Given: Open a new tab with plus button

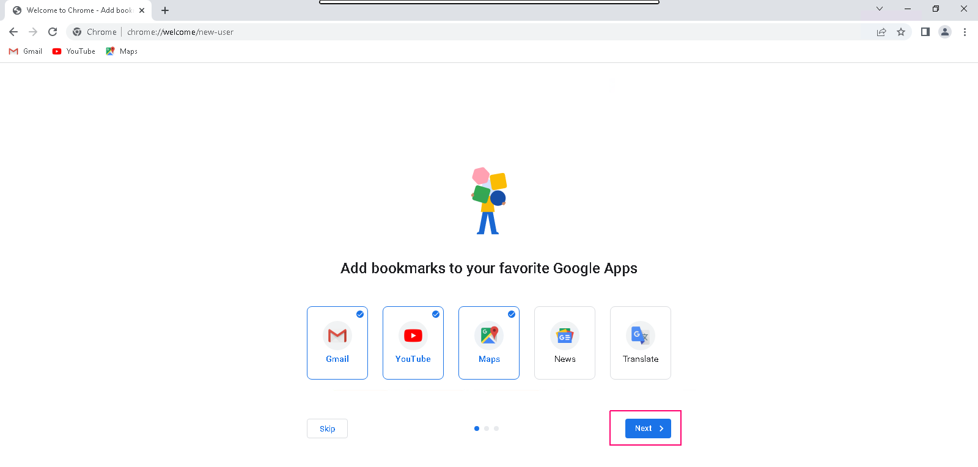Looking at the screenshot, I should tap(165, 10).
